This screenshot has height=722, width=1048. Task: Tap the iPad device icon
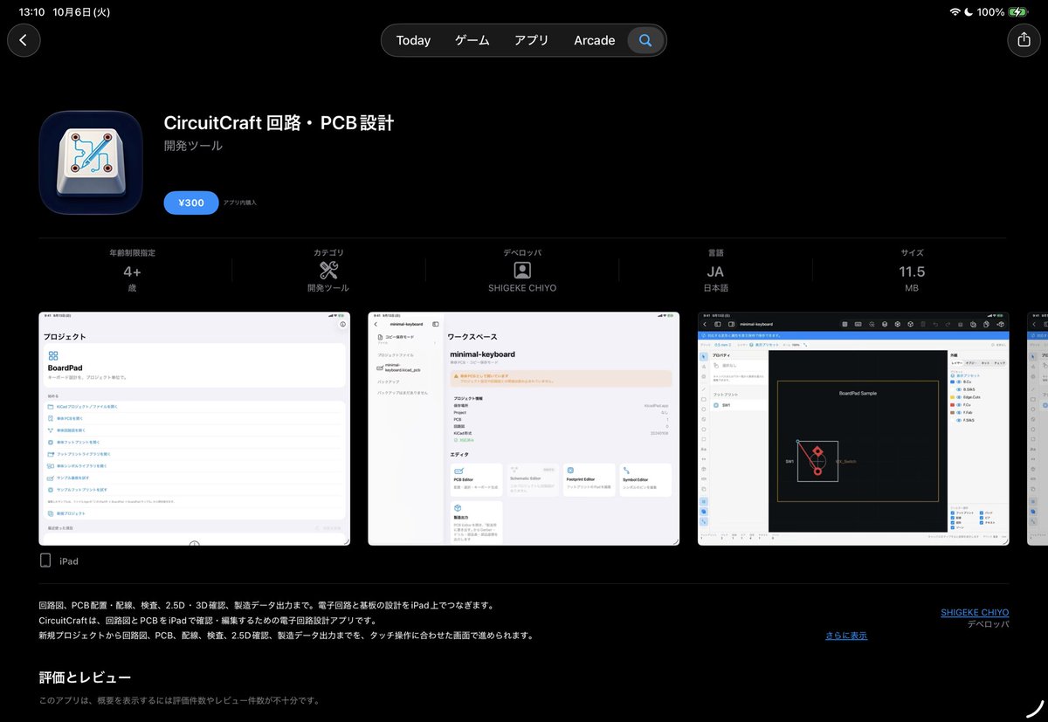pyautogui.click(x=46, y=560)
